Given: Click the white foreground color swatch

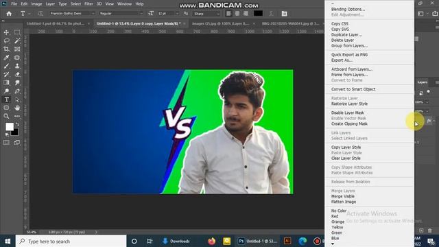Looking at the screenshot, I should coord(9,126).
